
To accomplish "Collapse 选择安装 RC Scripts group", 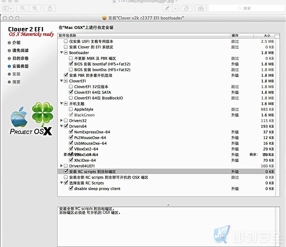I will pyautogui.click(x=61, y=182).
